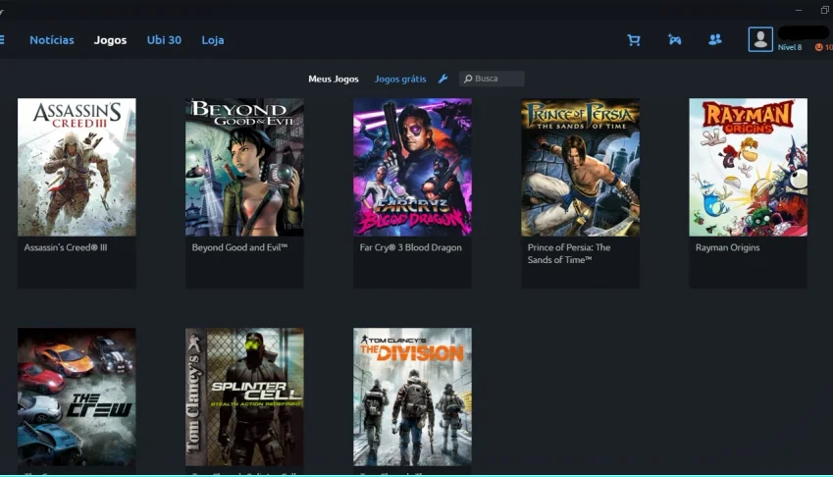Switch to the Ubi 30 tab
Viewport: 833px width, 477px height.
click(164, 40)
